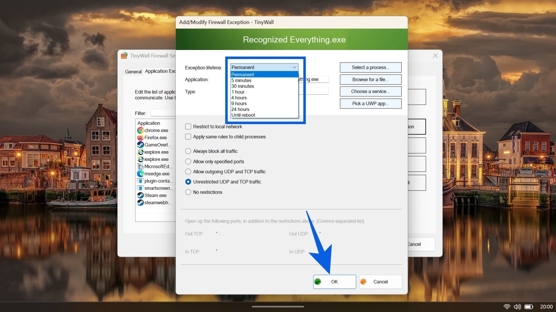This screenshot has height=312, width=556.
Task: Check the battery icon in system tray
Action: pos(529,307)
